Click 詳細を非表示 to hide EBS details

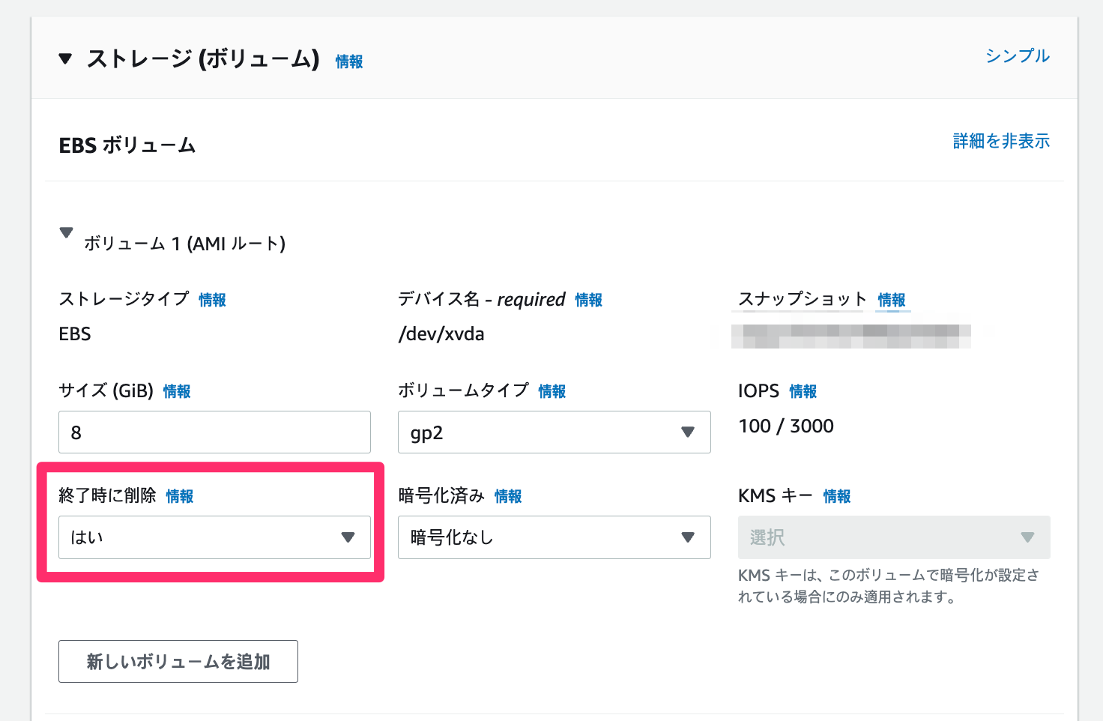pyautogui.click(x=1002, y=141)
